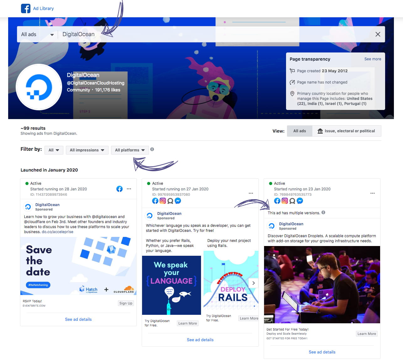Expand the All filter dropdown

tap(54, 150)
